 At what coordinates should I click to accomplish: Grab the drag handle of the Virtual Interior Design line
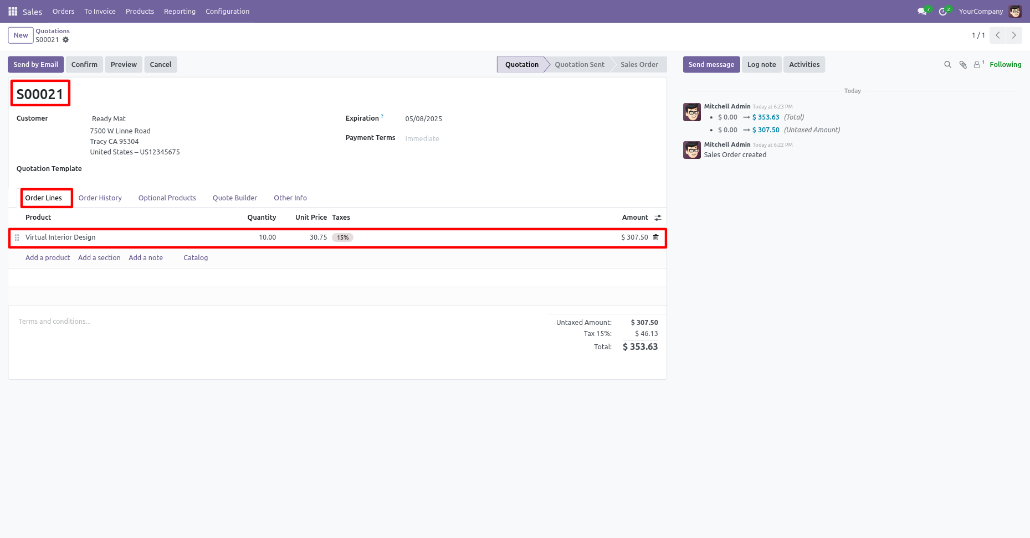(x=17, y=237)
